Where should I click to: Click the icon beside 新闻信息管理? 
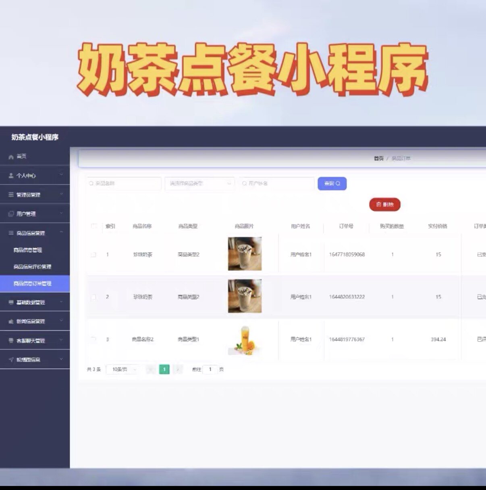11,321
